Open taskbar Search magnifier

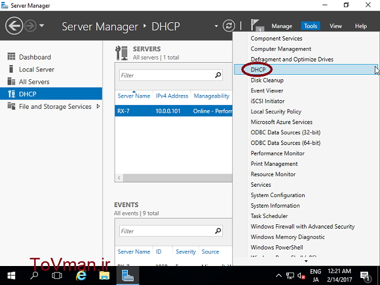(34, 275)
